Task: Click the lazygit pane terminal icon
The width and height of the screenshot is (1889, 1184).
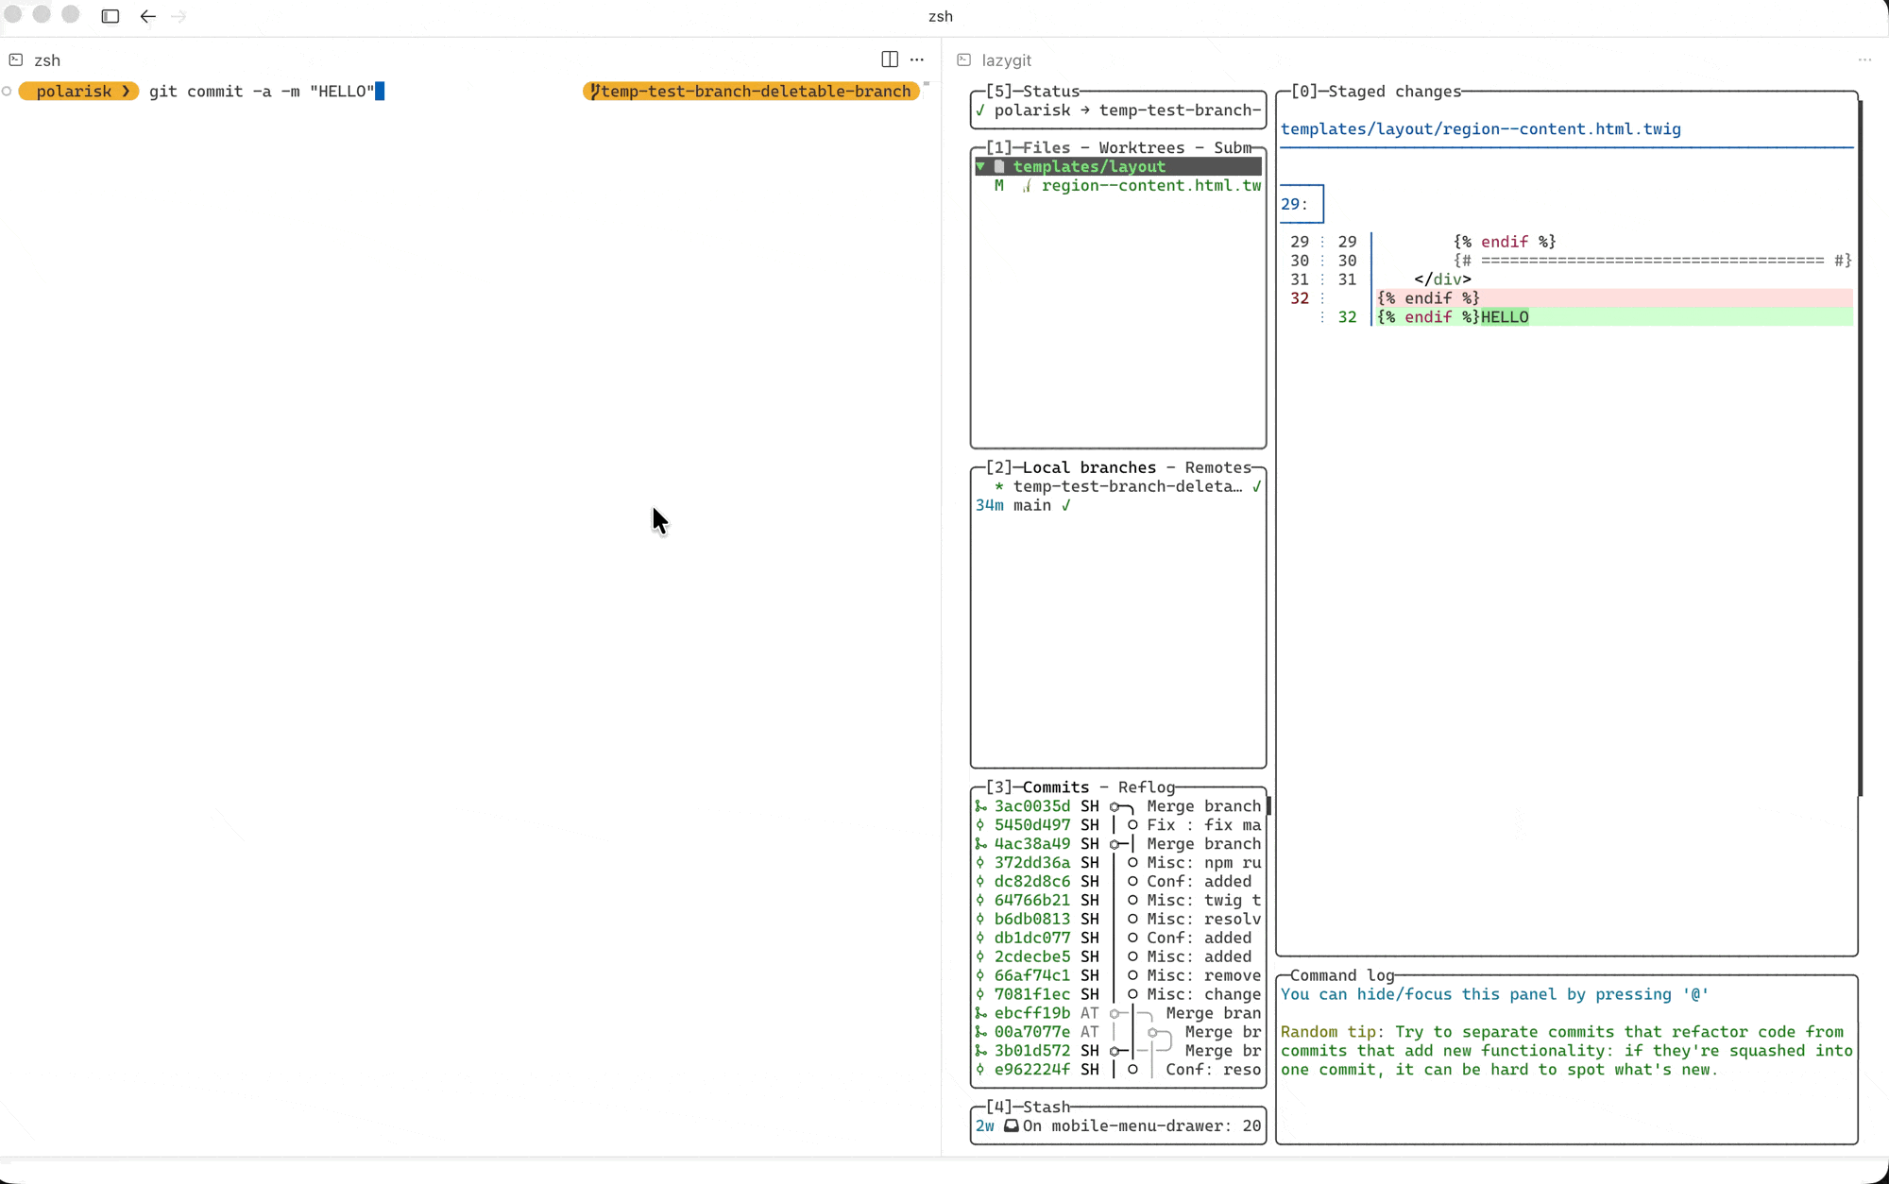Action: (963, 59)
